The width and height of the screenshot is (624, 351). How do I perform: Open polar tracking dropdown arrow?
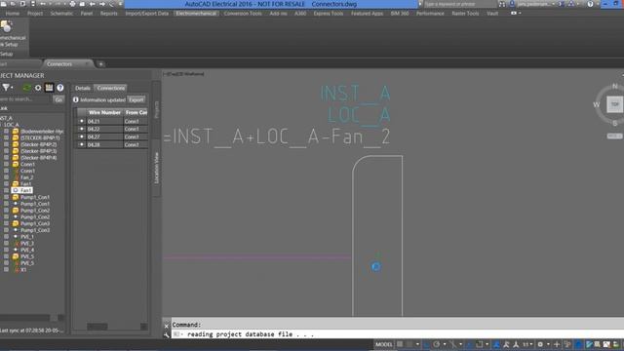coord(445,344)
